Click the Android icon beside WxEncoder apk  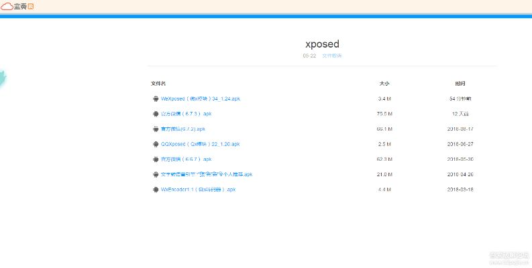156,190
